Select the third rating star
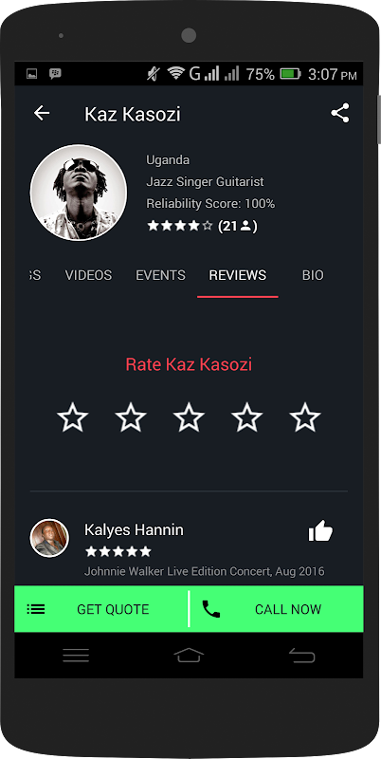This screenshot has width=381, height=759. [189, 417]
